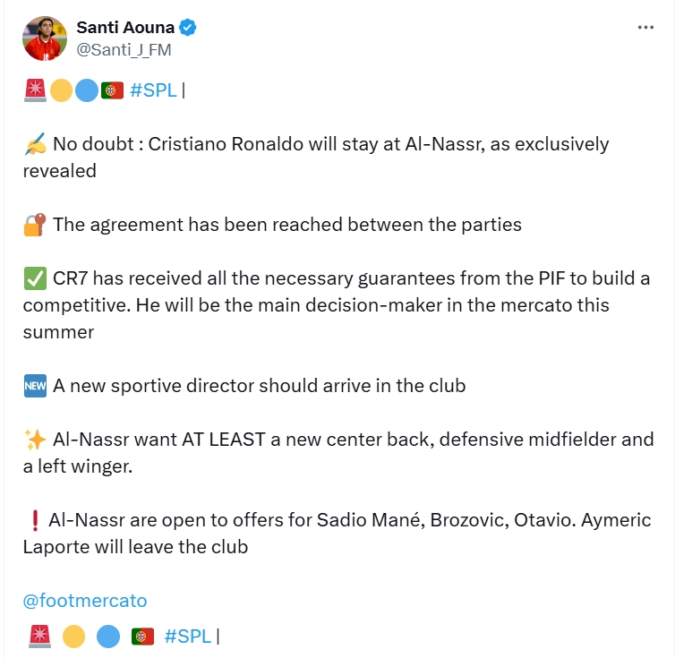The image size is (675, 658).
Task: Click the green check mark emoji
Action: pos(35,278)
